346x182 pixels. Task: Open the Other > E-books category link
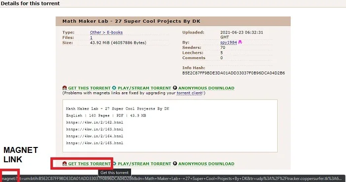click(x=106, y=33)
